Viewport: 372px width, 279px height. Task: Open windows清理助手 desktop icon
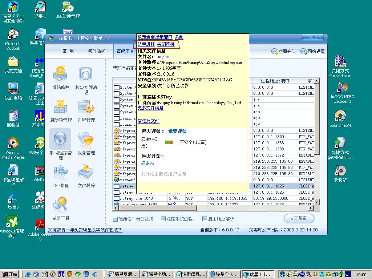12,222
